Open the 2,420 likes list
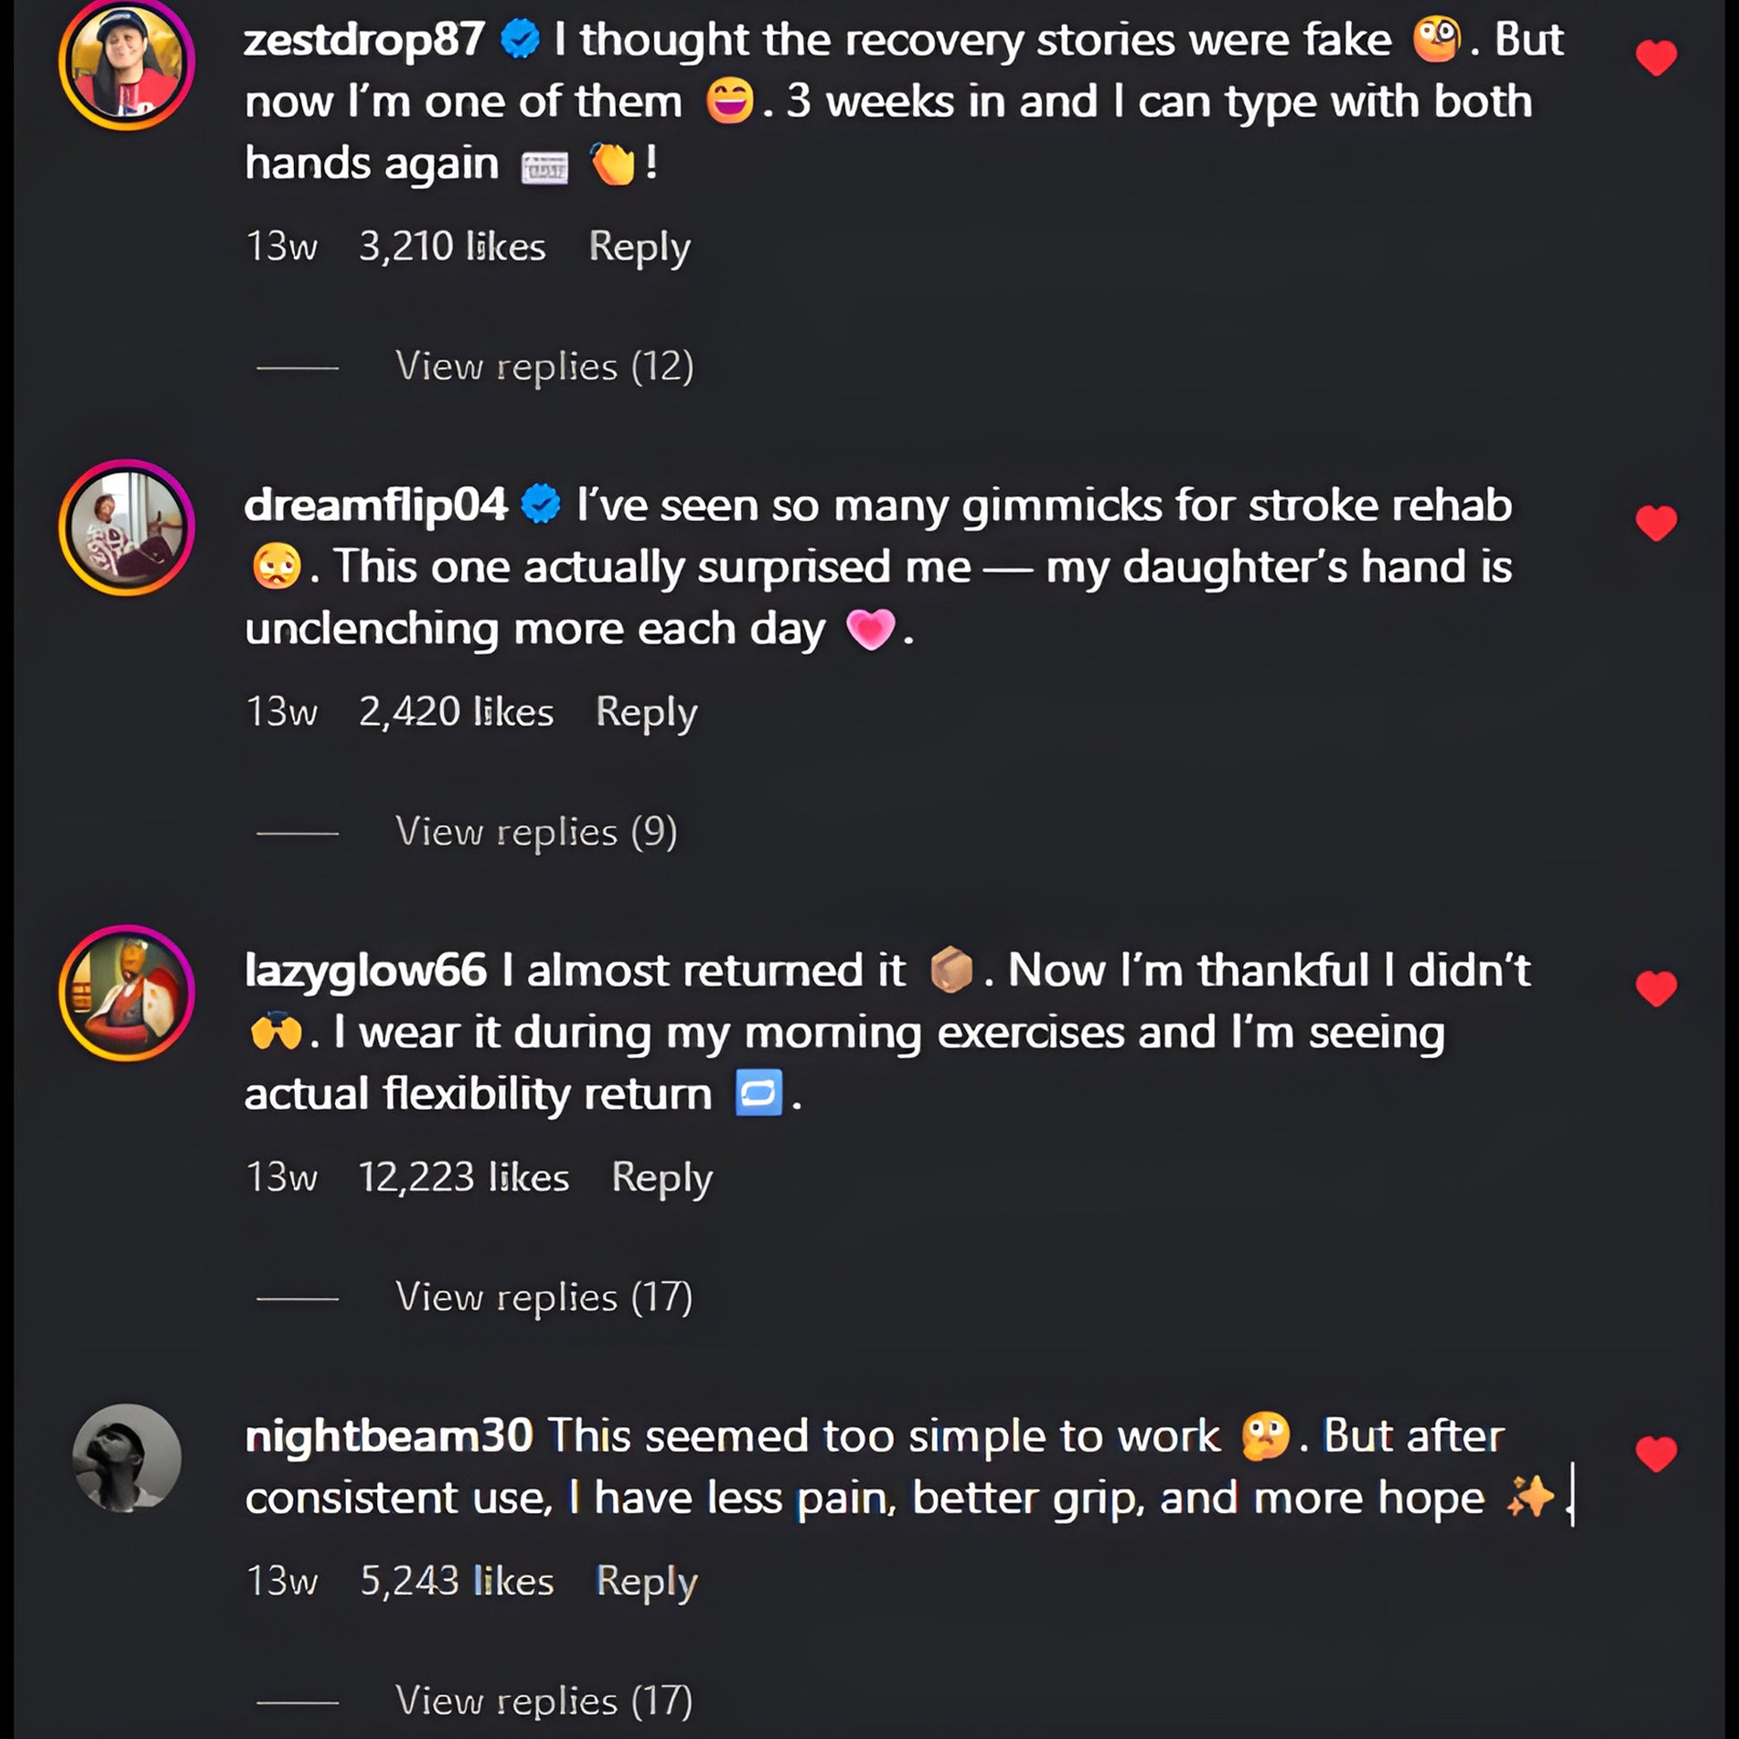1739x1739 pixels. (456, 712)
